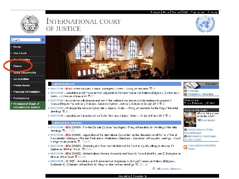239x179 pixels.
Task: Open PDF icon for press release 2010/29
Action: [x=83, y=149]
